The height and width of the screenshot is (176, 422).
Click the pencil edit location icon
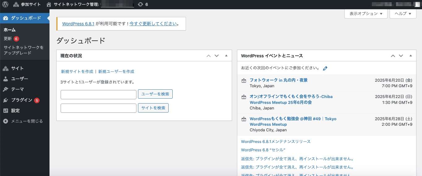[x=325, y=68]
